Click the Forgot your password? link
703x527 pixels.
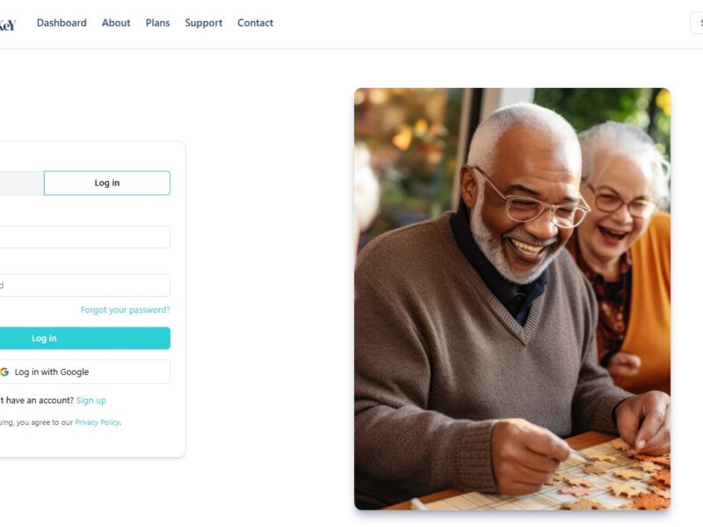tap(126, 310)
